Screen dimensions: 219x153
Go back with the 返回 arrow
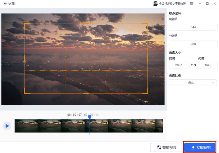5,4
